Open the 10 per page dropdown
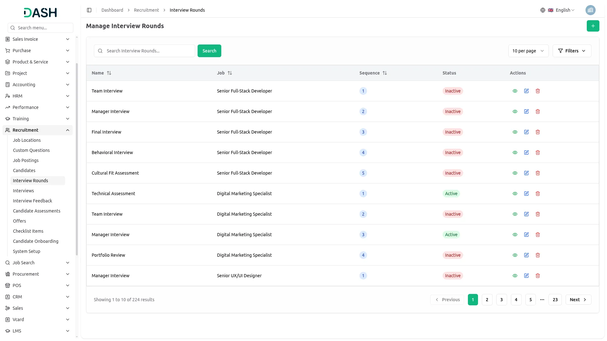 (528, 51)
